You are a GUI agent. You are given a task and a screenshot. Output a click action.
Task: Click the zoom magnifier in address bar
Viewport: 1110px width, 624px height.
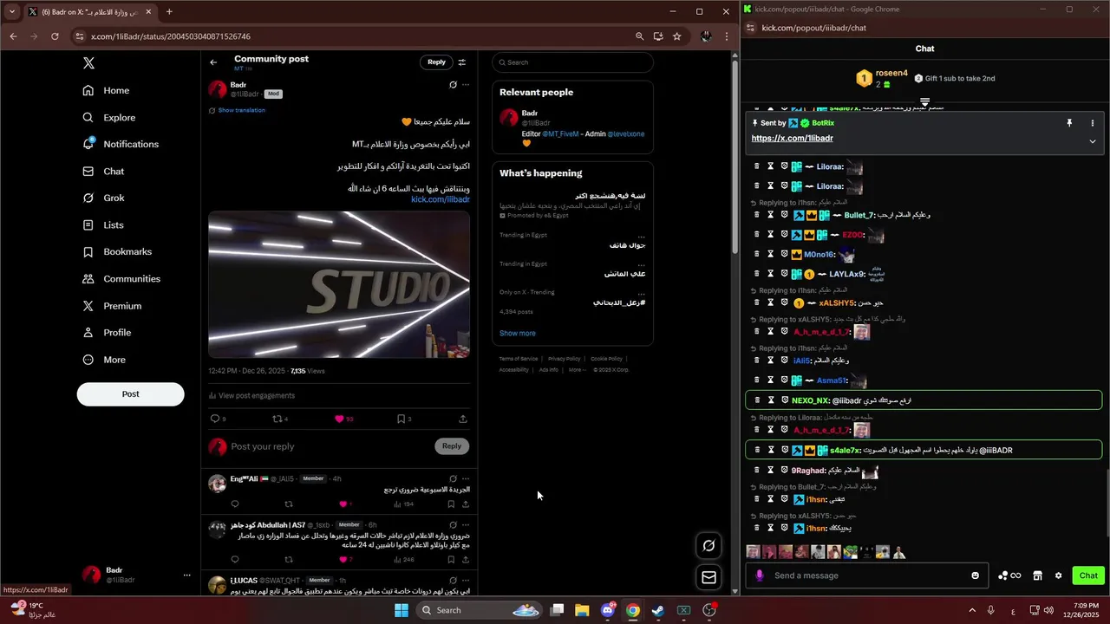640,36
